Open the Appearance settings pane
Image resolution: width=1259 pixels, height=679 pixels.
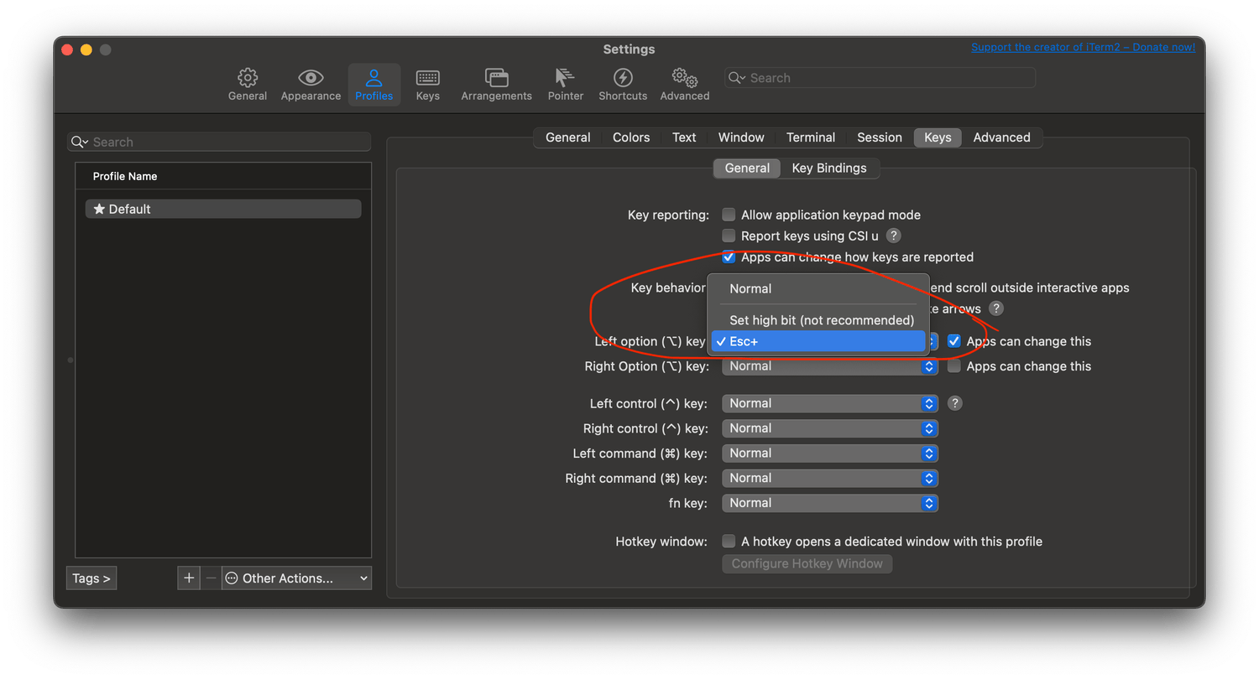click(x=311, y=84)
